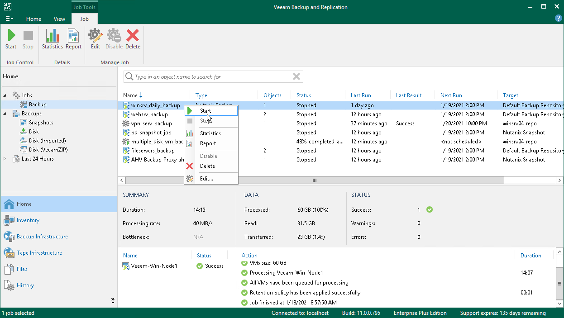Sort jobs by Last Run column
This screenshot has width=564, height=318.
click(x=361, y=95)
